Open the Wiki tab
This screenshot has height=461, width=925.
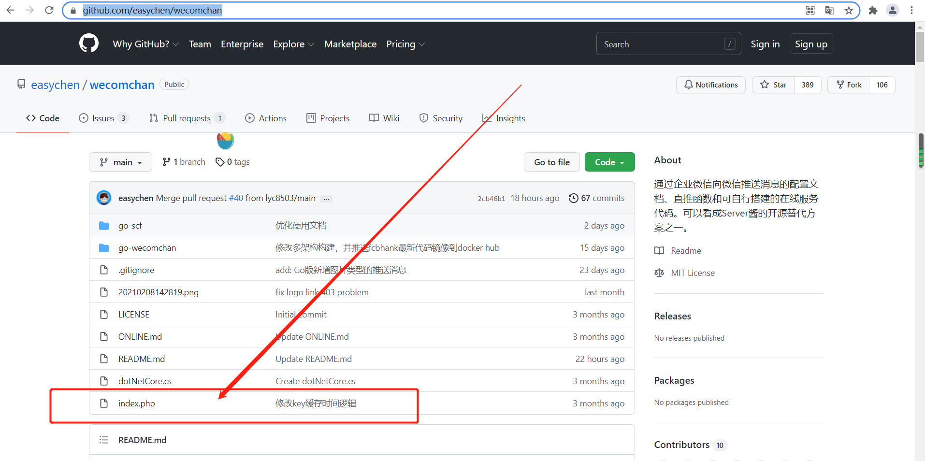pos(384,118)
